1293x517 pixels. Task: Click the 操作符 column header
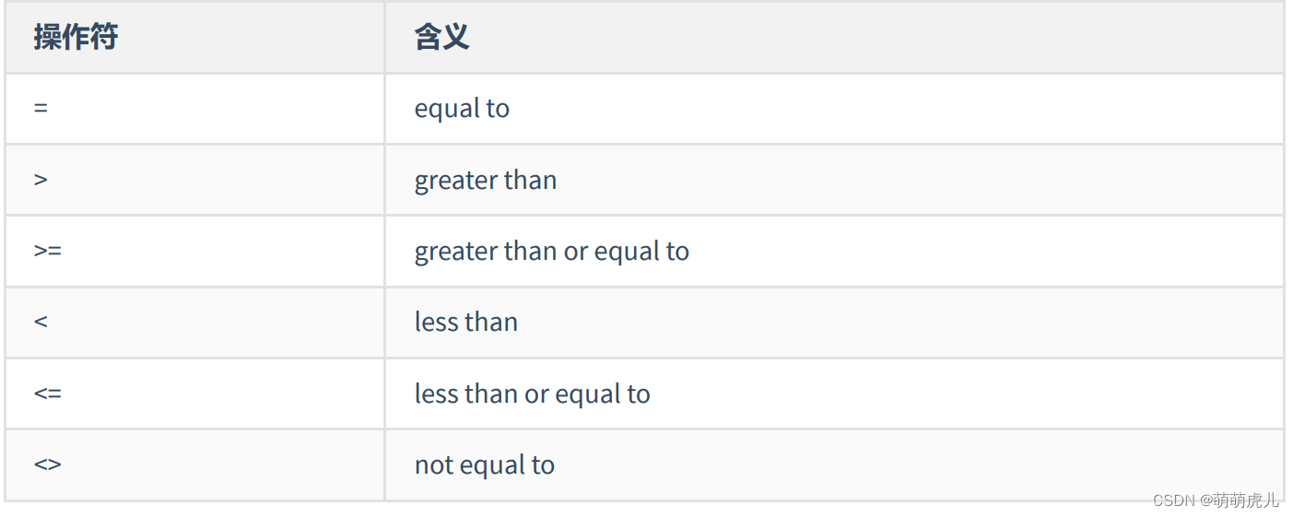tap(76, 38)
